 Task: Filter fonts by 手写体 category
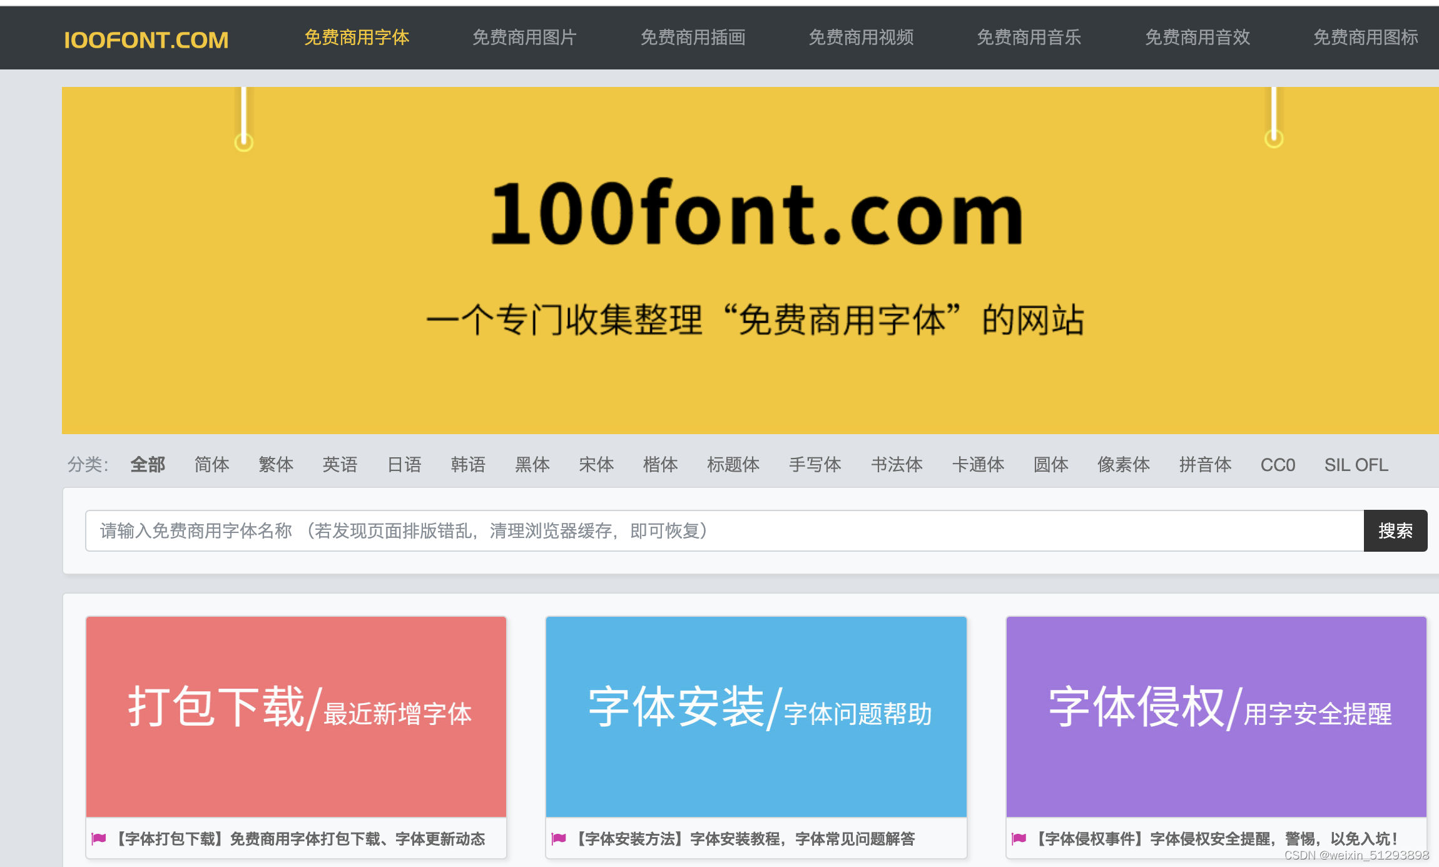tap(815, 465)
